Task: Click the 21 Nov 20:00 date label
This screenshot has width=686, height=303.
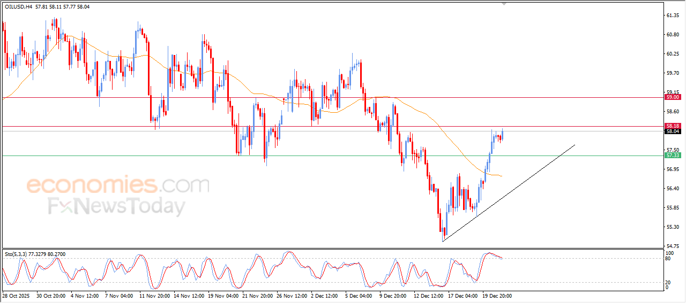Action: coord(257,295)
